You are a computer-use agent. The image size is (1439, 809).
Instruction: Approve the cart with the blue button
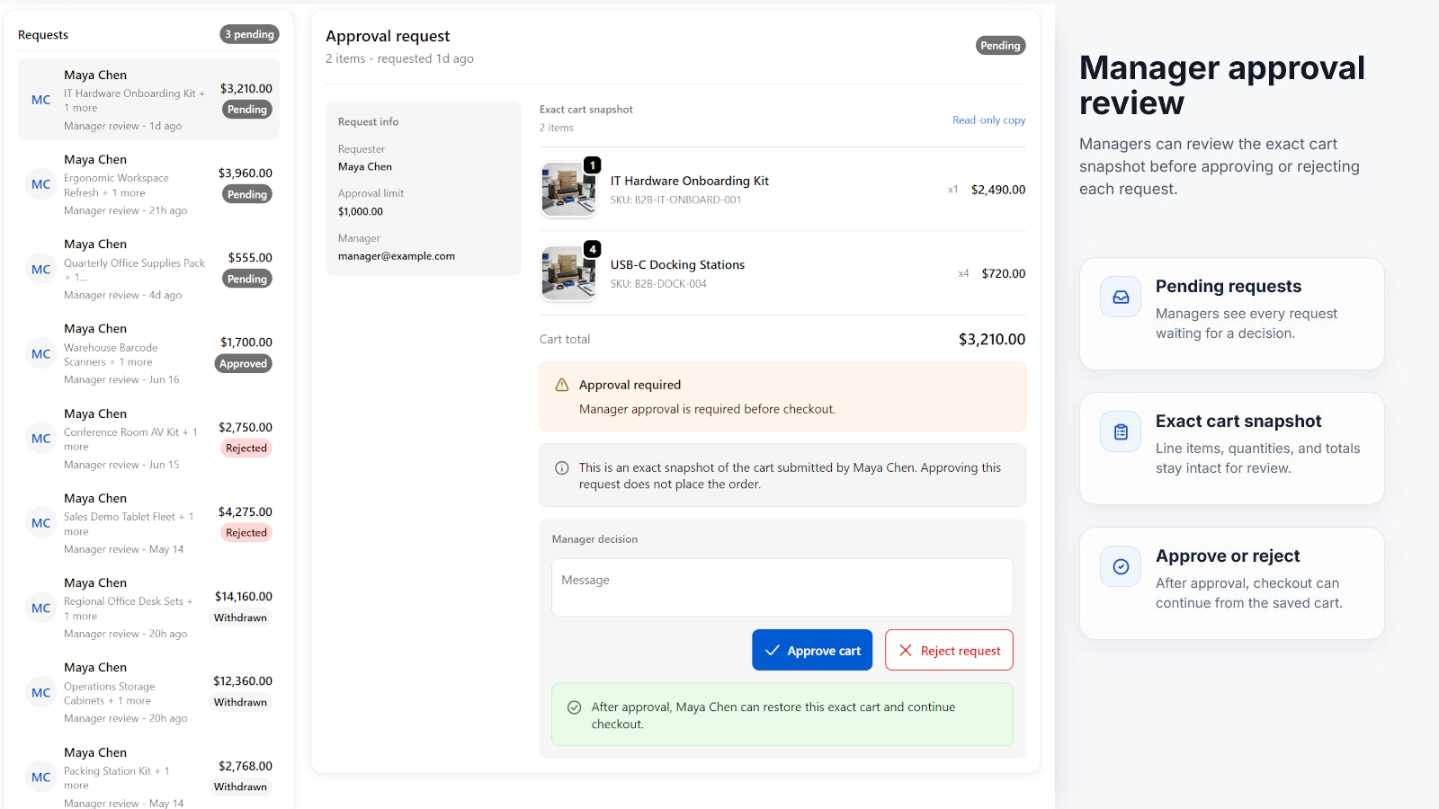(812, 650)
